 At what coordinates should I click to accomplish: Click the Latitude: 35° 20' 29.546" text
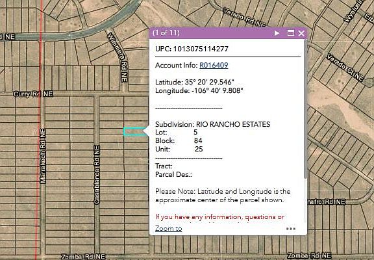click(x=195, y=82)
